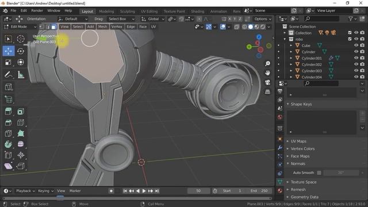Expand the Cube tree item
This screenshot has height=207, width=368.
[291, 45]
